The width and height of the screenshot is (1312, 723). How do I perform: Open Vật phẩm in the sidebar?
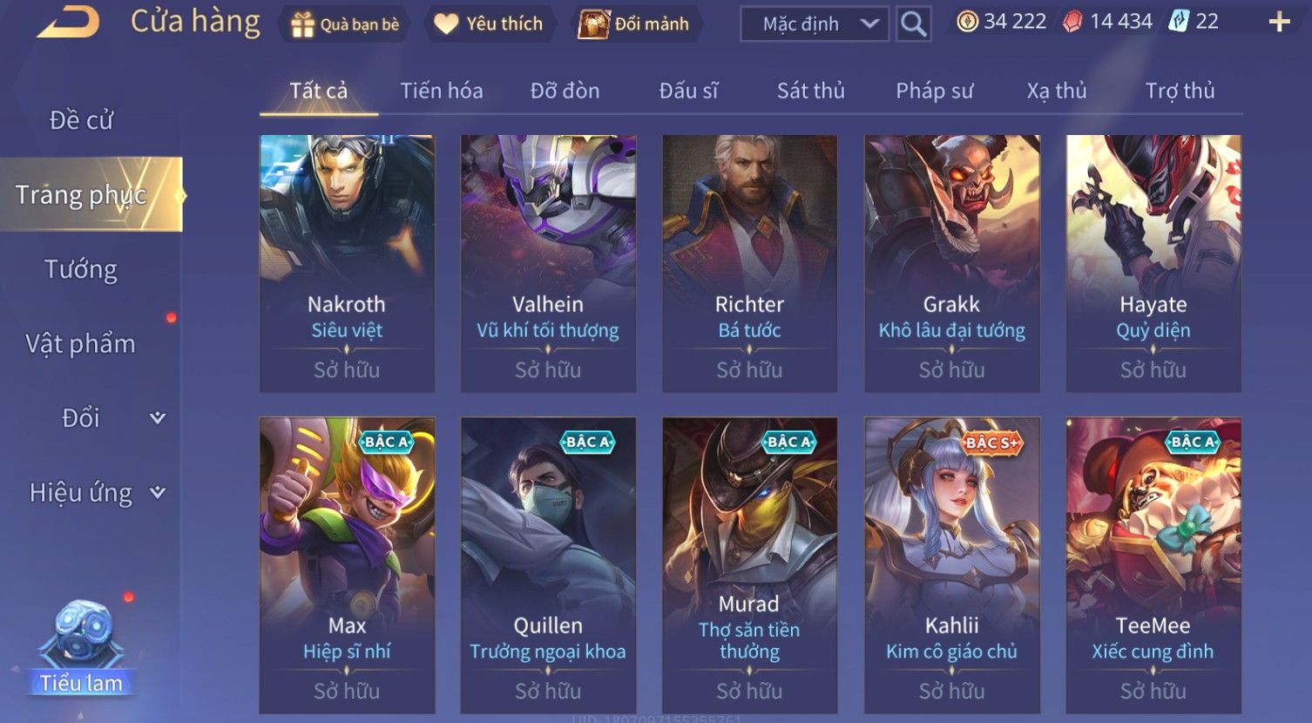tap(81, 343)
